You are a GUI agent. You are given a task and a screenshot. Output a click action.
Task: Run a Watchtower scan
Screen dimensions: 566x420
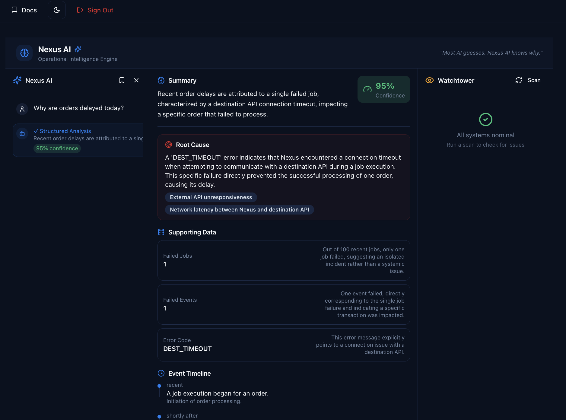pos(527,80)
